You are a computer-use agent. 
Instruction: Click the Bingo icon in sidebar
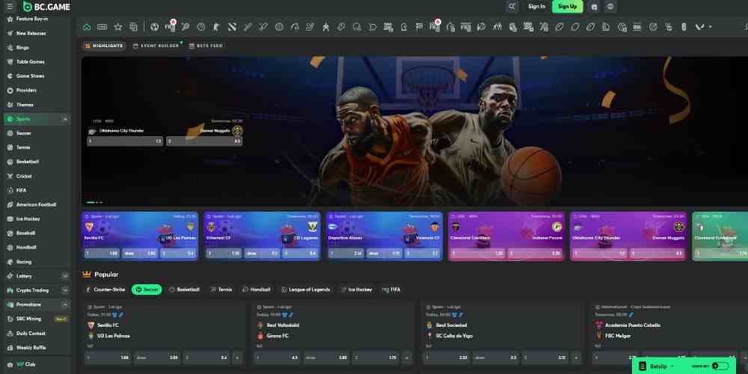point(10,48)
